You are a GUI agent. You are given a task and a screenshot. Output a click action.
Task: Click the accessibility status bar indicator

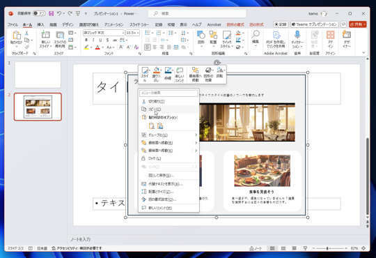(77, 248)
